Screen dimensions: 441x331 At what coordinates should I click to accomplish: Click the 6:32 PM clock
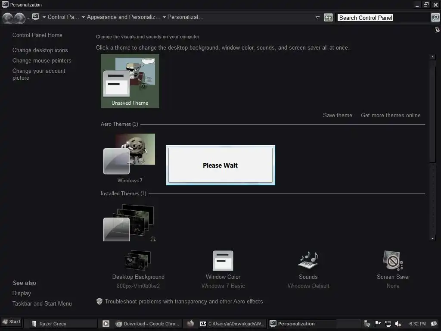pos(417,324)
